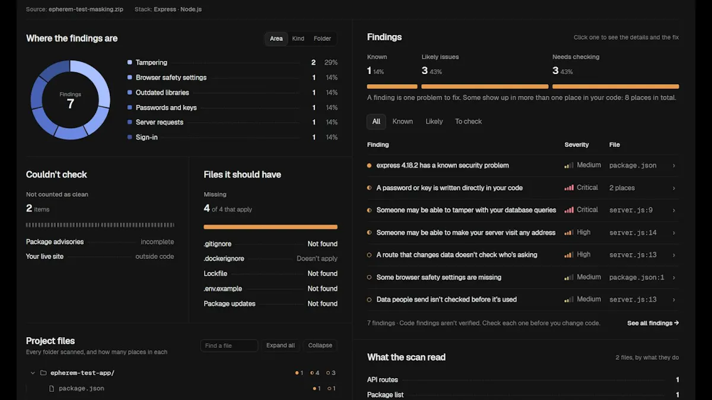Screen dimensions: 712x400
Task: Click the arrow in See all findings
Action: [676, 323]
